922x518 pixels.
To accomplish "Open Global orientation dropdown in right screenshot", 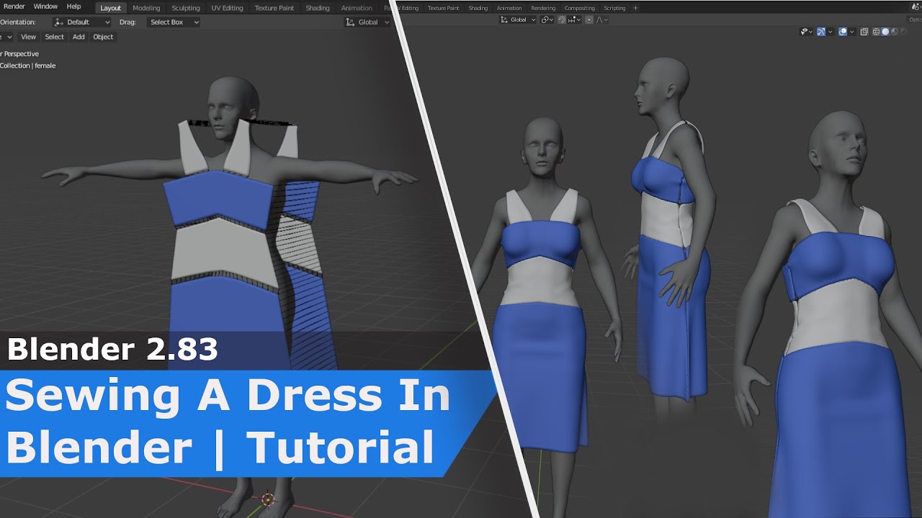I will point(518,19).
